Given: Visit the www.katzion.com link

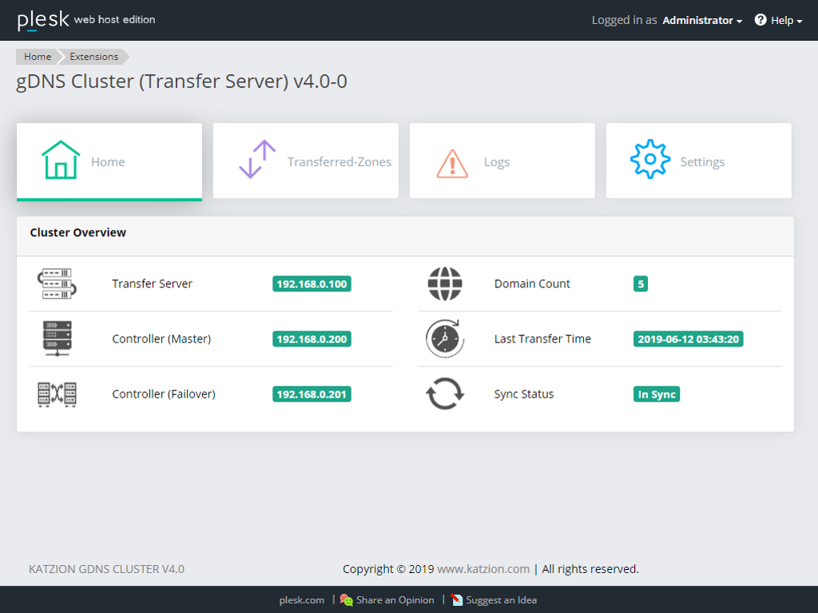Looking at the screenshot, I should click(x=483, y=568).
